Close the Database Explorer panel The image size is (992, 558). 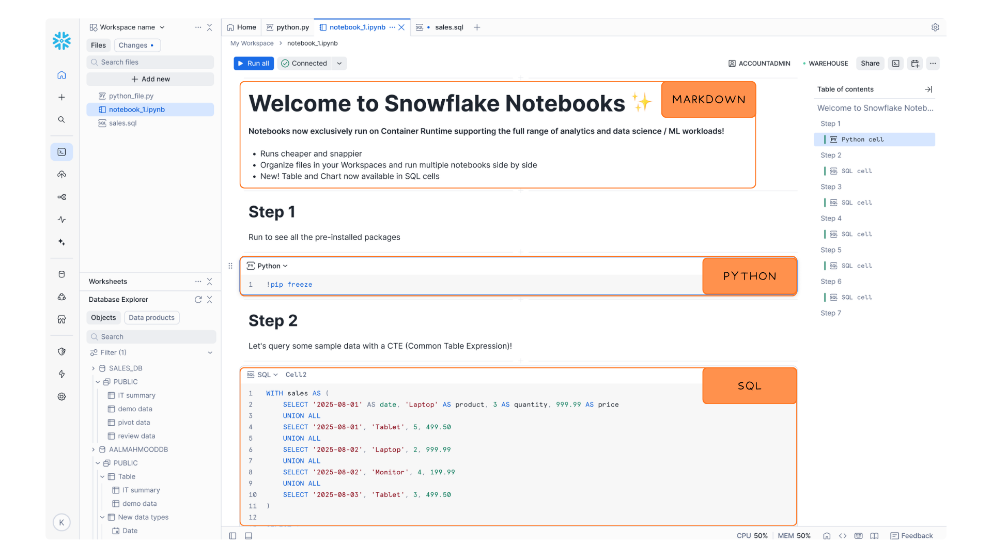point(209,300)
